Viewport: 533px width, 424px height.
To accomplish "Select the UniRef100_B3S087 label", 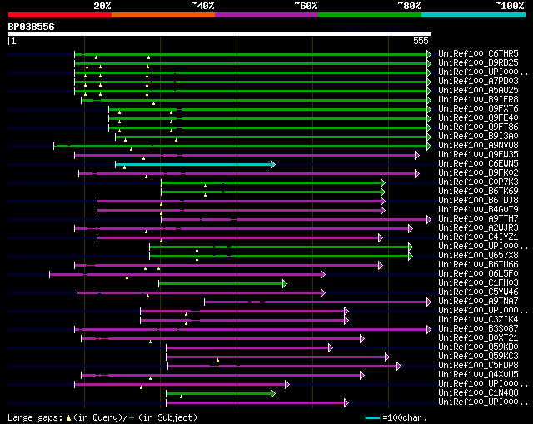I will click(478, 329).
